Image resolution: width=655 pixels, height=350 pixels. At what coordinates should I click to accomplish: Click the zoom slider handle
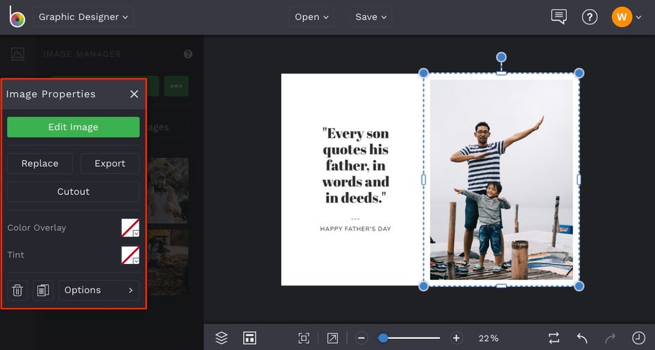383,338
